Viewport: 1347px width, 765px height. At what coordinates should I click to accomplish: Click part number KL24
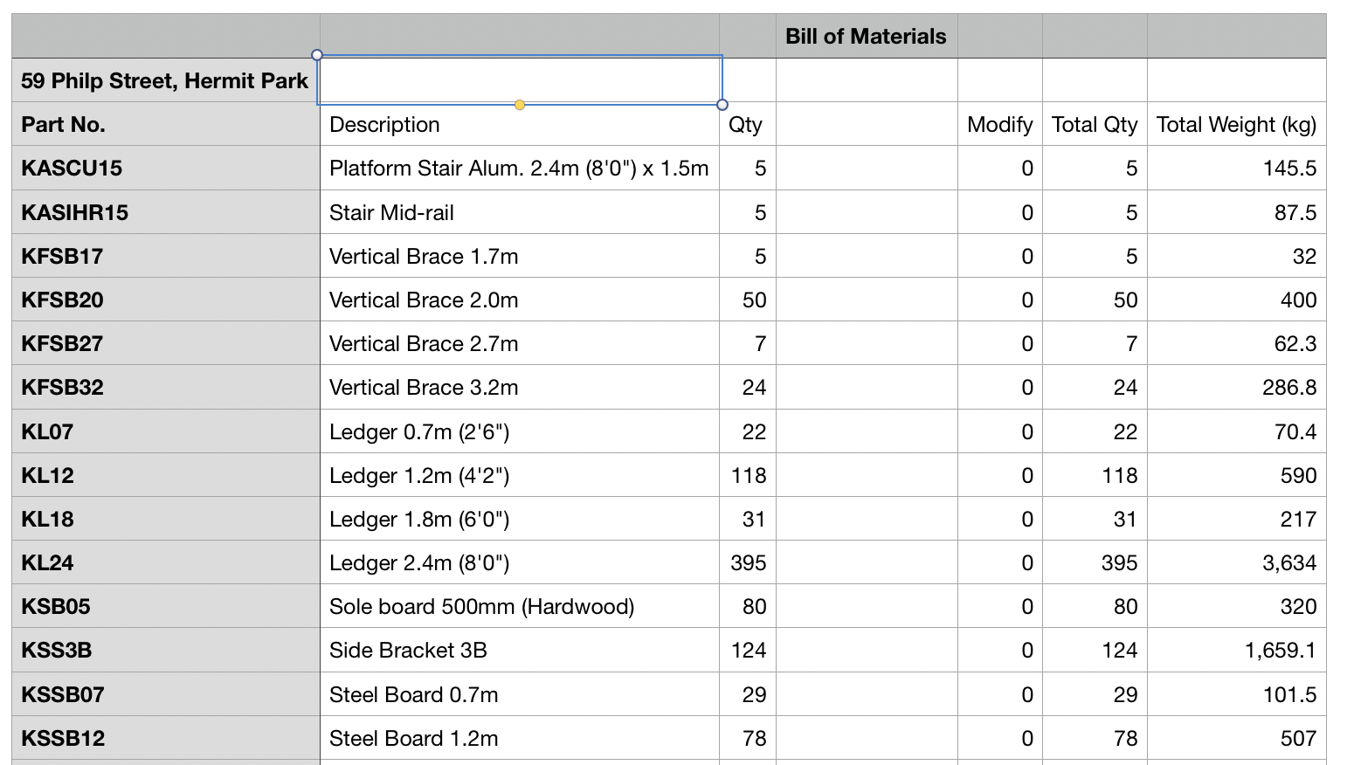[x=166, y=562]
